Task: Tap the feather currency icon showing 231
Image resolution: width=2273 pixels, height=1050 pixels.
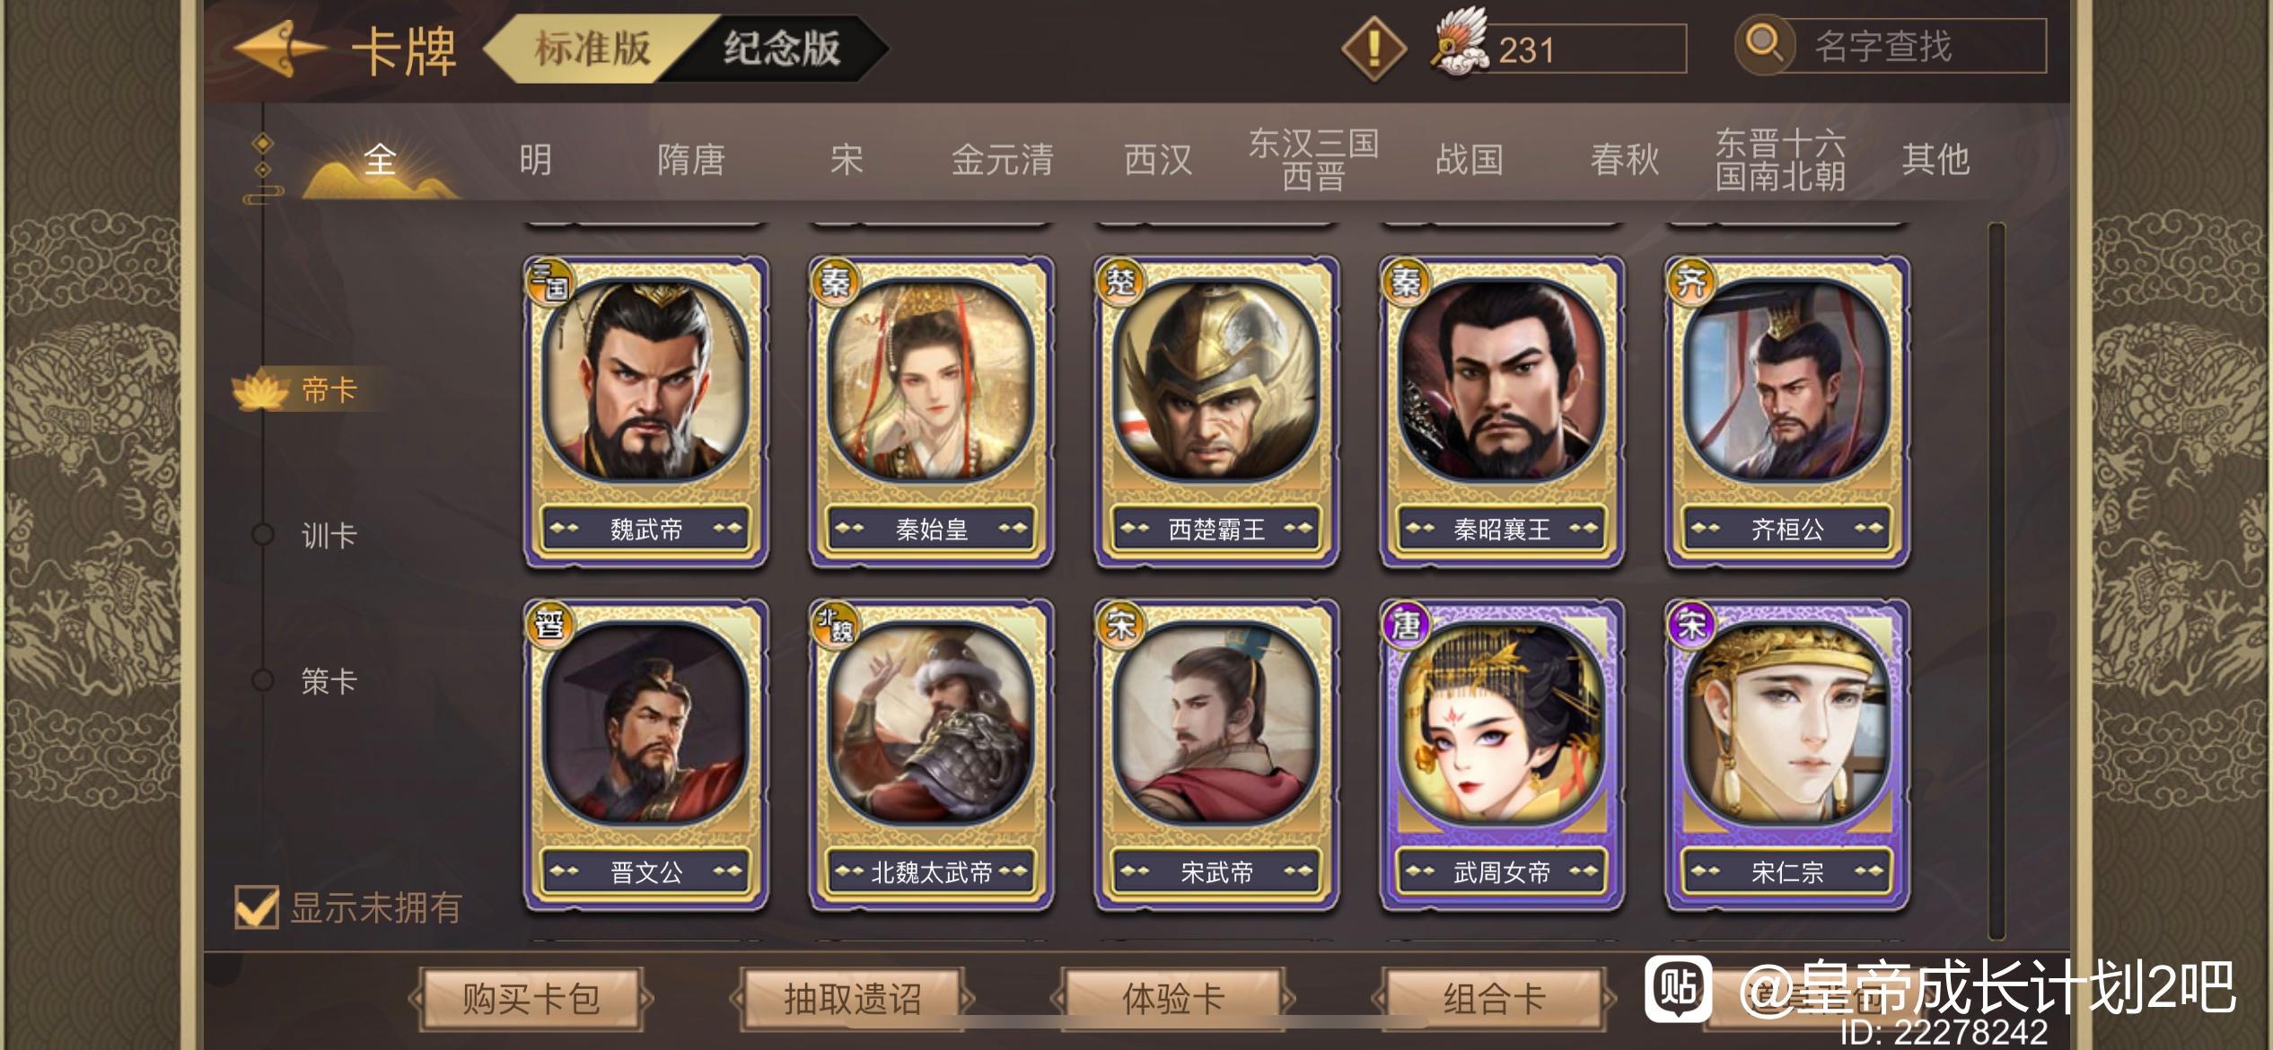Action: [x=1460, y=43]
